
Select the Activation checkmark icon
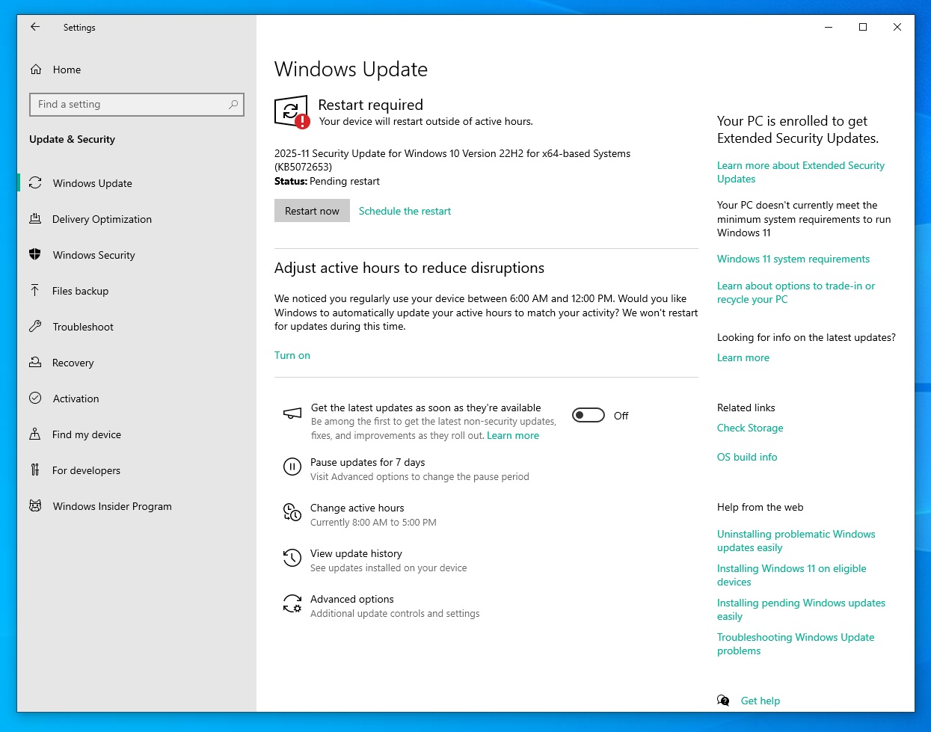(x=35, y=399)
